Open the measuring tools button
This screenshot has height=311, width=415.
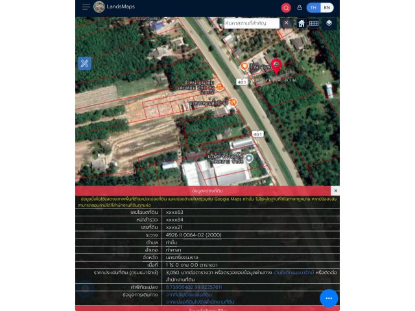pyautogui.click(x=85, y=63)
